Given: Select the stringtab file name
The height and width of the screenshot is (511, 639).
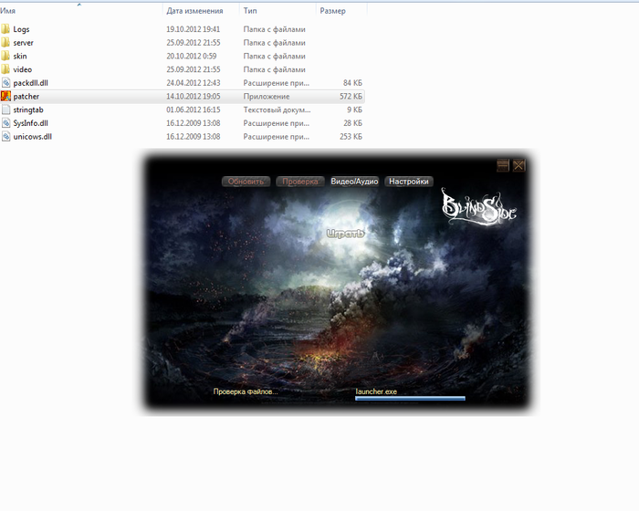Looking at the screenshot, I should tap(28, 110).
